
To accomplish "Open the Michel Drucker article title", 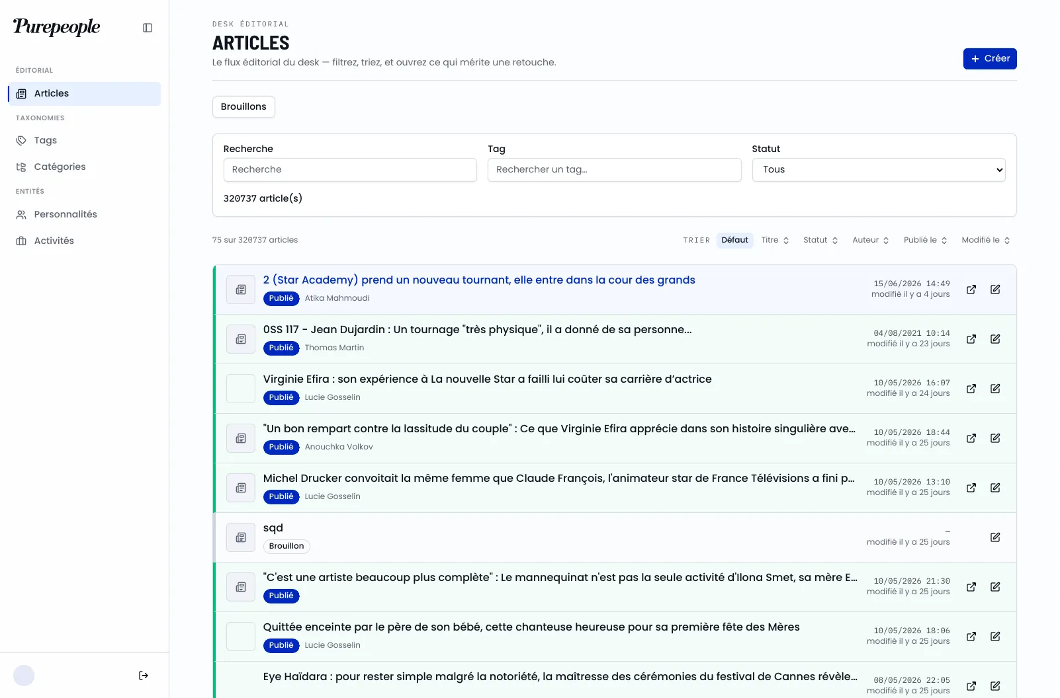I will tap(559, 479).
